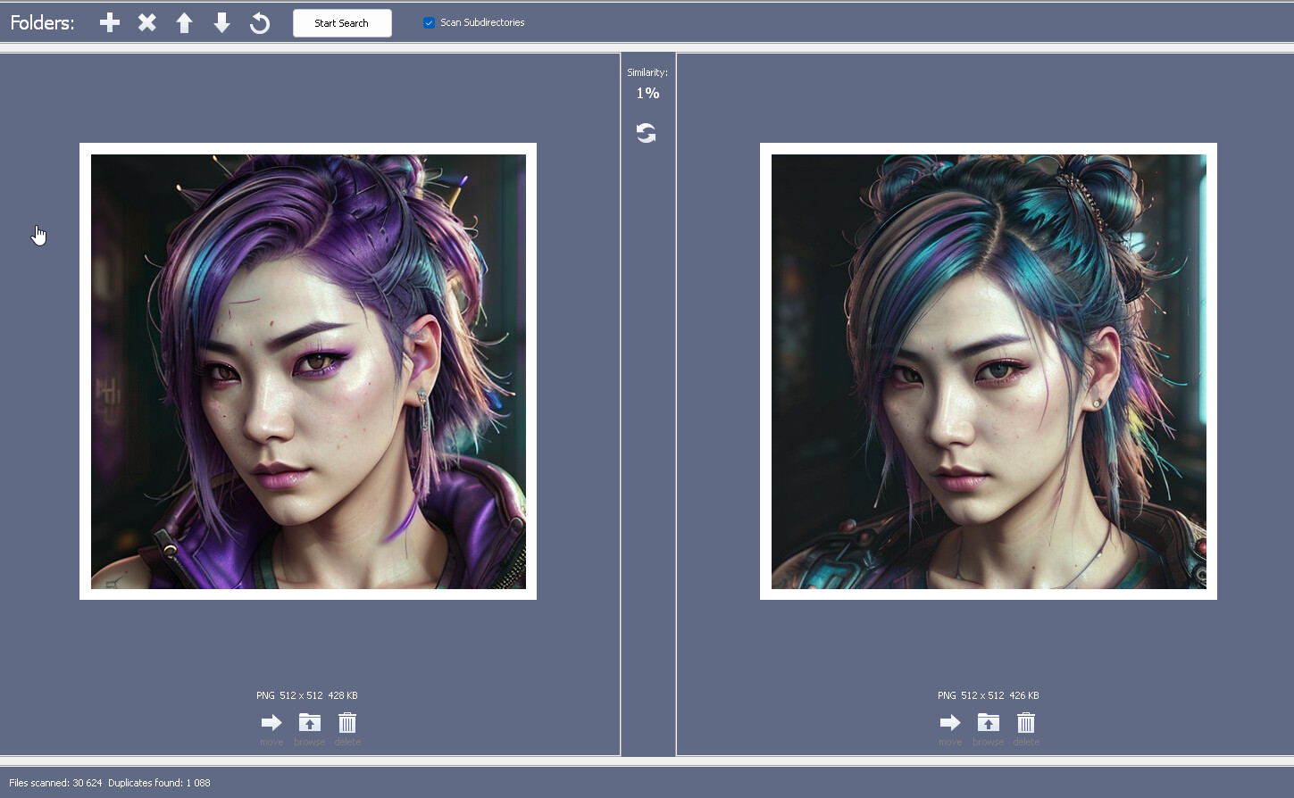
Task: Move the selected folder down
Action: (x=221, y=22)
